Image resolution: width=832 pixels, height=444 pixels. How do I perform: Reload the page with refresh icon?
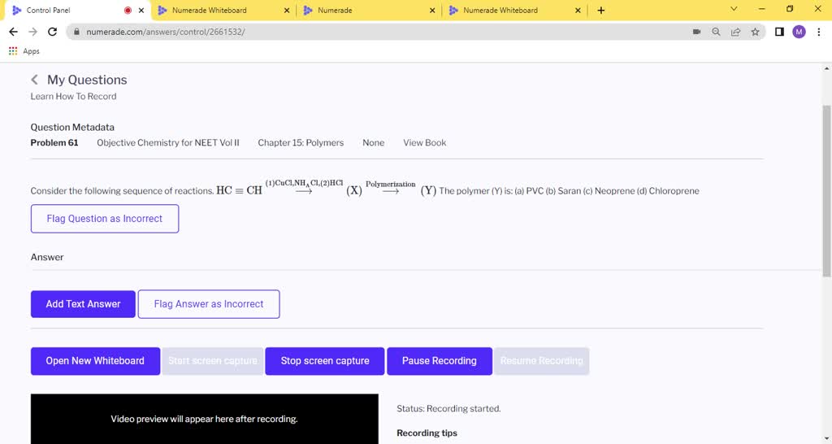(x=53, y=32)
